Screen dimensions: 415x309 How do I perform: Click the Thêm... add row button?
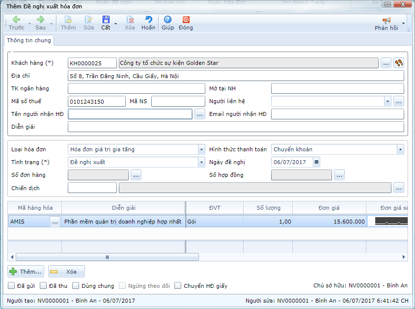[x=26, y=271]
